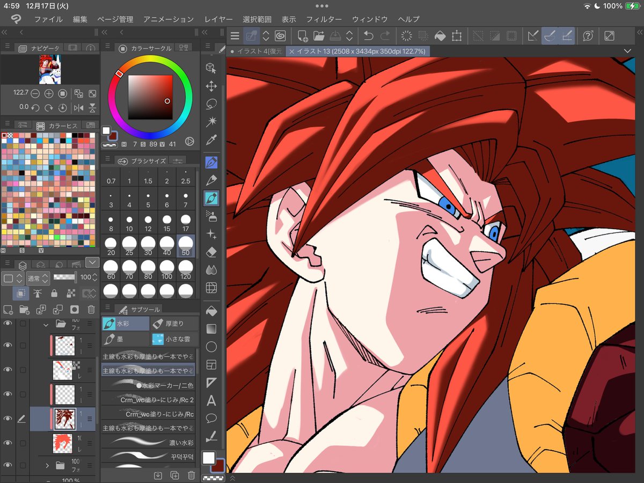
Task: Click Redo in the command bar
Action: click(x=385, y=36)
